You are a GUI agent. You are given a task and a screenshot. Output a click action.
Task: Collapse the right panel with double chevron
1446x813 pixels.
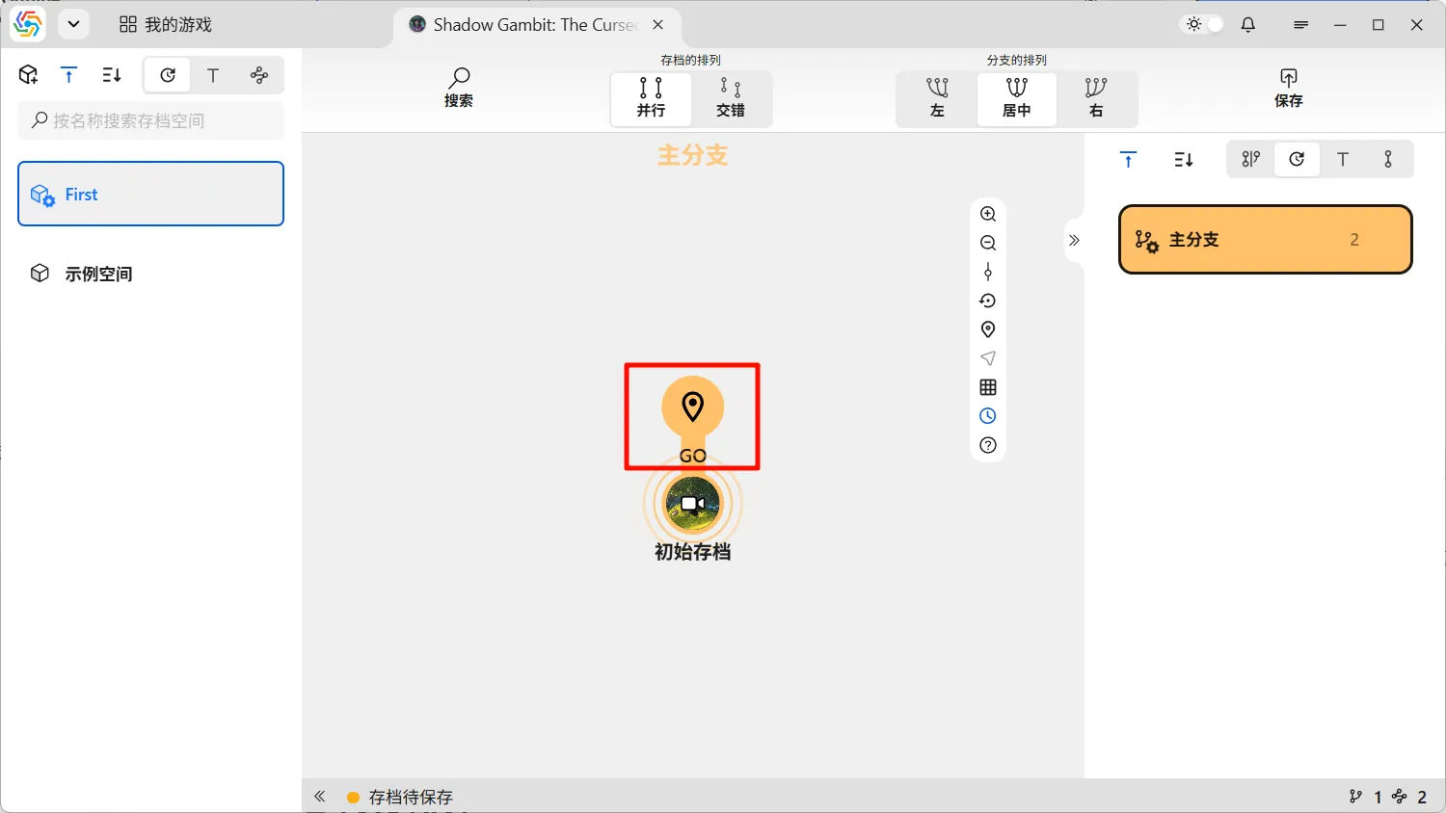(1074, 241)
